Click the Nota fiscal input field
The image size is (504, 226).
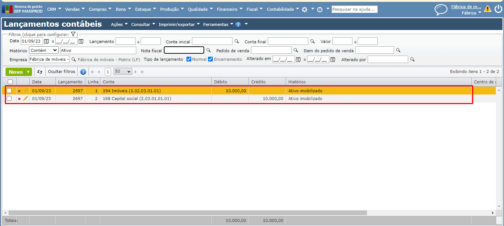click(184, 50)
